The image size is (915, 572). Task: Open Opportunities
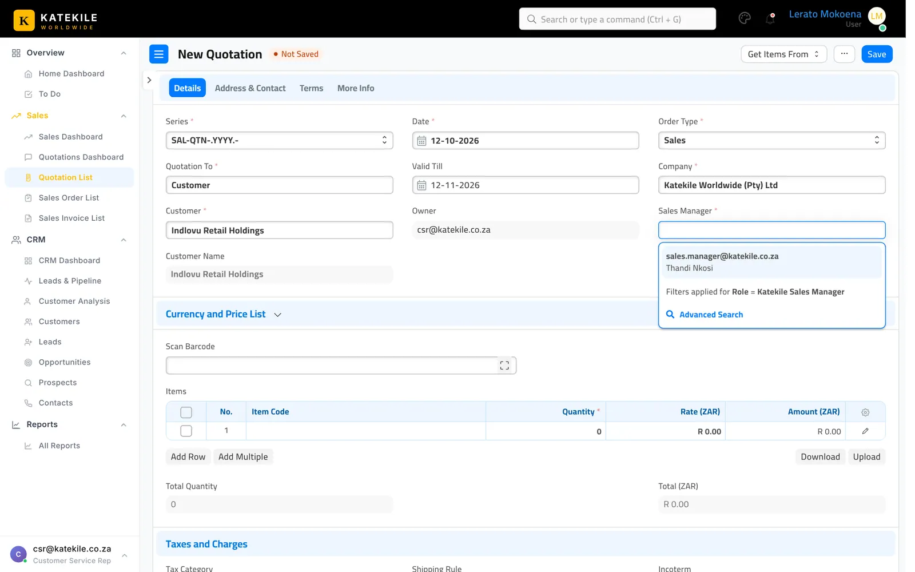pyautogui.click(x=65, y=363)
